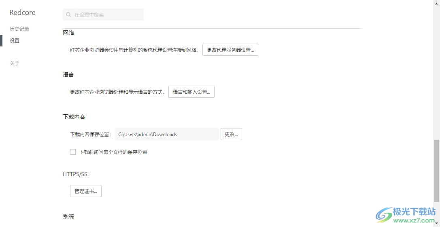Enable 下载前询问每个文件的保存位置 checkbox
The image size is (440, 227).
coord(73,152)
